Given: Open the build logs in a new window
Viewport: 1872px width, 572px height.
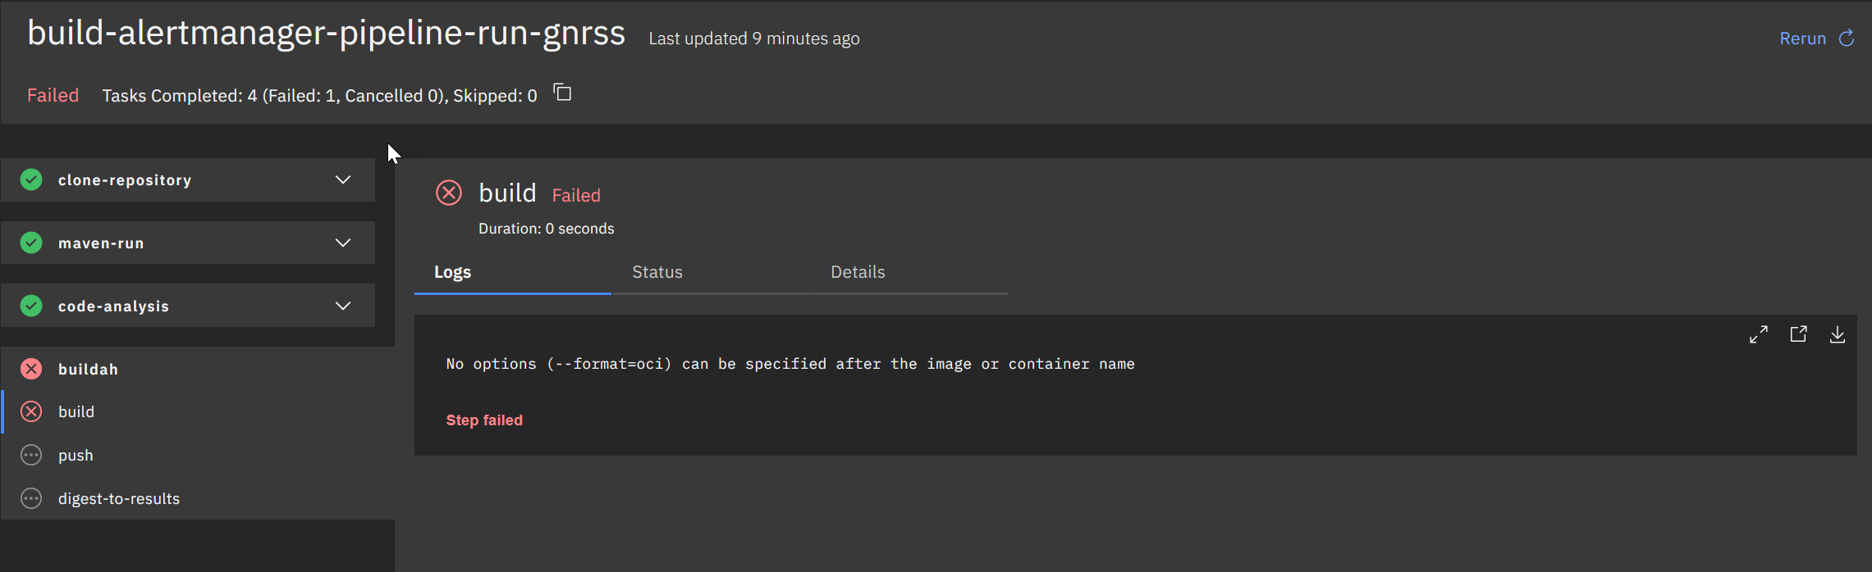Looking at the screenshot, I should tap(1798, 334).
